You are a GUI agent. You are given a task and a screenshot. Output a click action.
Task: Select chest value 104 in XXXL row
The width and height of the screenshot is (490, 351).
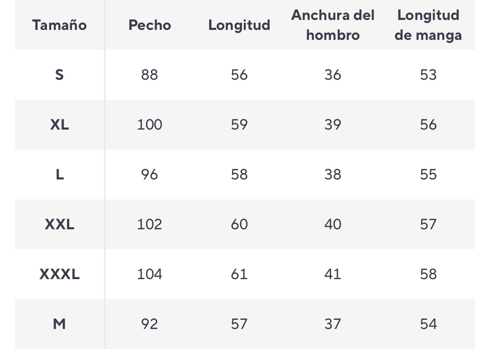point(150,274)
